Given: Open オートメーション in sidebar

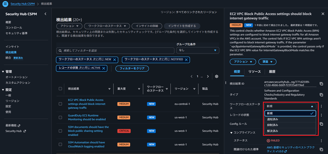Looking at the screenshot, I should tap(16, 77).
